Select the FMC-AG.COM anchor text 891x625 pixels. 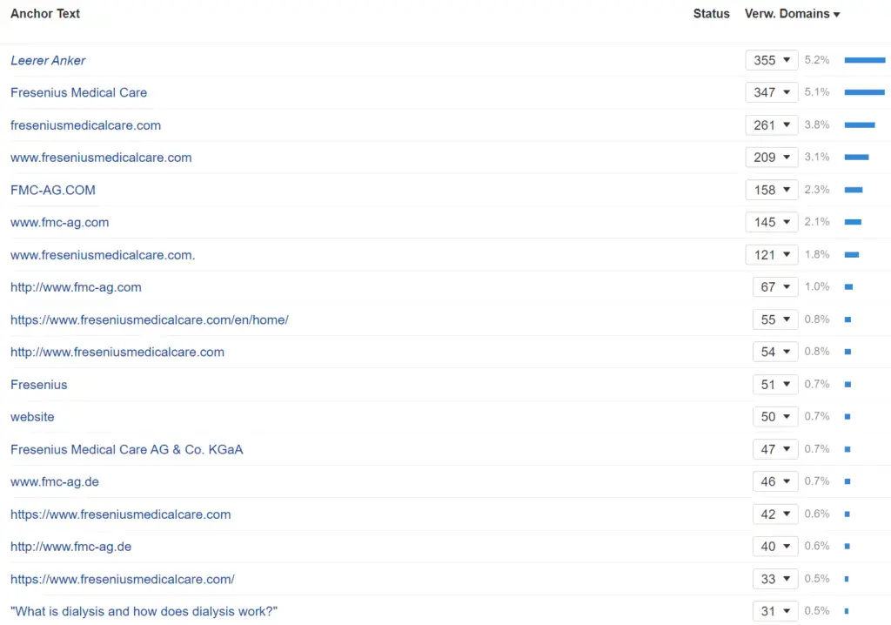point(53,190)
